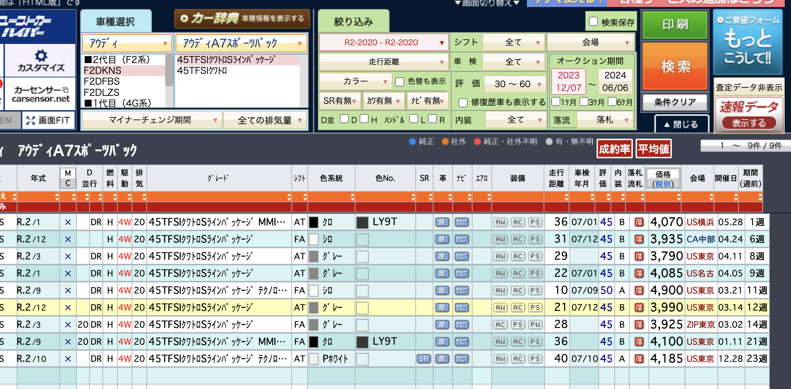Tick the 3ヶ月 period checkbox
This screenshot has width=791, height=389.
[584, 101]
